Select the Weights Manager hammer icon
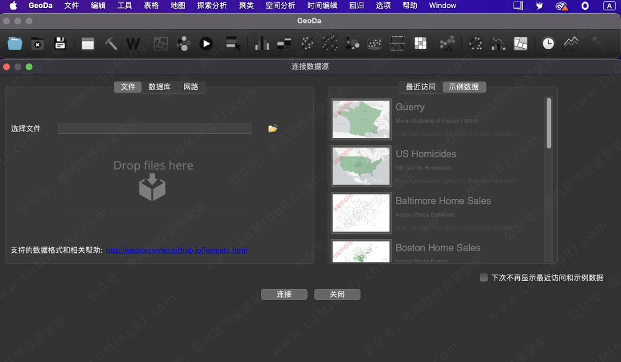This screenshot has width=621, height=362. [110, 44]
